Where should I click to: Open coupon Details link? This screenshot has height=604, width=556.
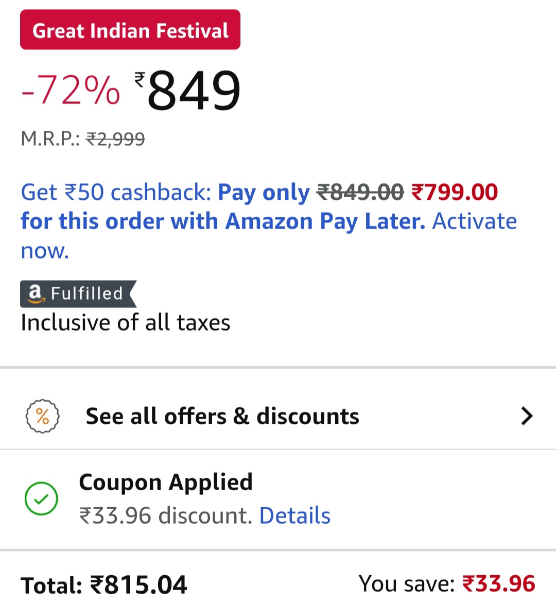click(294, 515)
